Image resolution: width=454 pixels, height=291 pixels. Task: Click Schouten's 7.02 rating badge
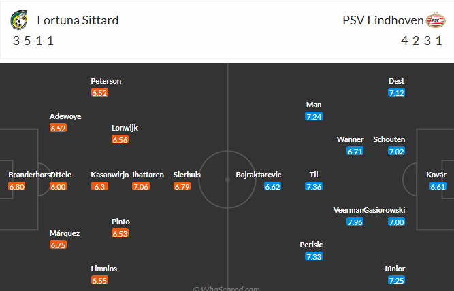point(396,152)
